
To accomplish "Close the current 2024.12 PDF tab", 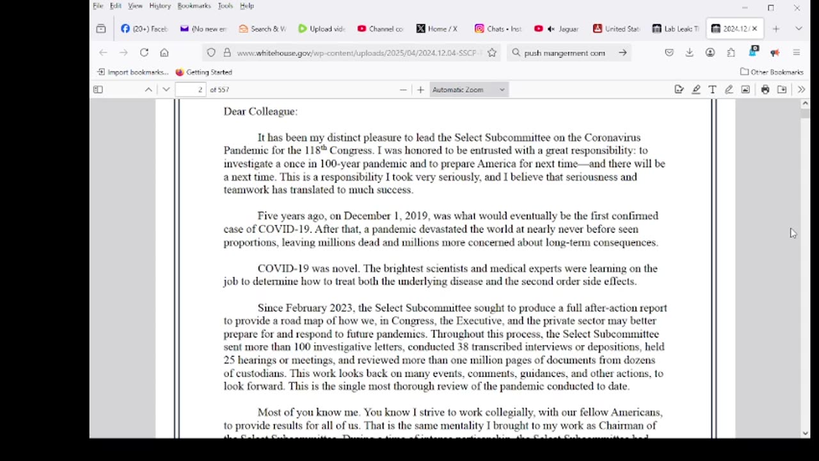I will [x=754, y=29].
